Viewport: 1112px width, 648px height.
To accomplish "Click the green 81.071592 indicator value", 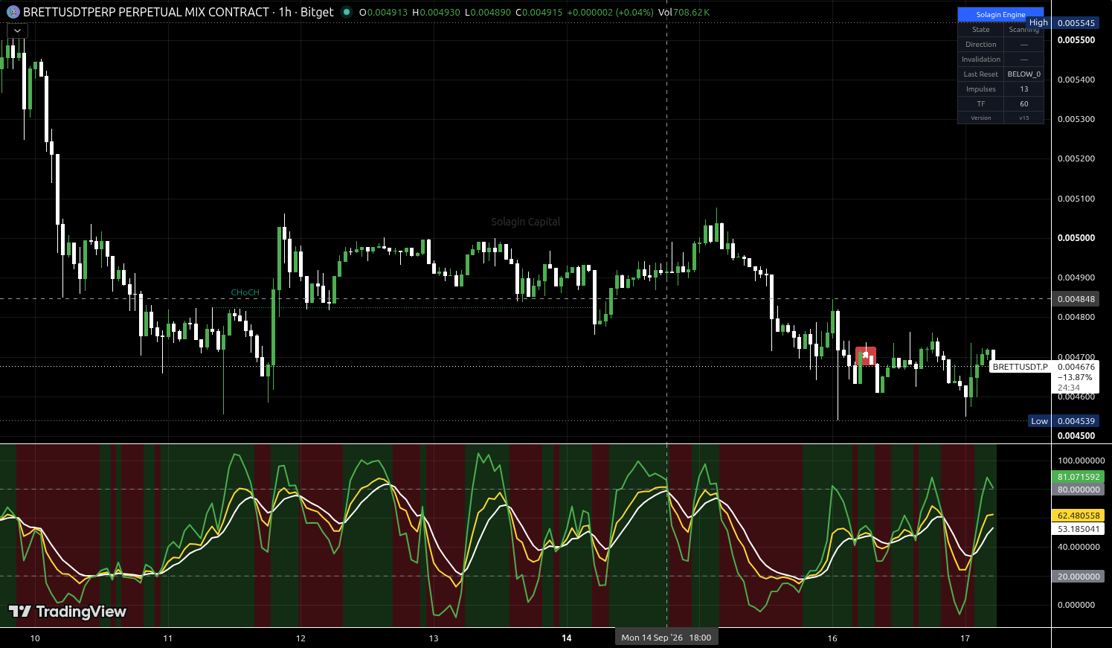I will [1079, 478].
